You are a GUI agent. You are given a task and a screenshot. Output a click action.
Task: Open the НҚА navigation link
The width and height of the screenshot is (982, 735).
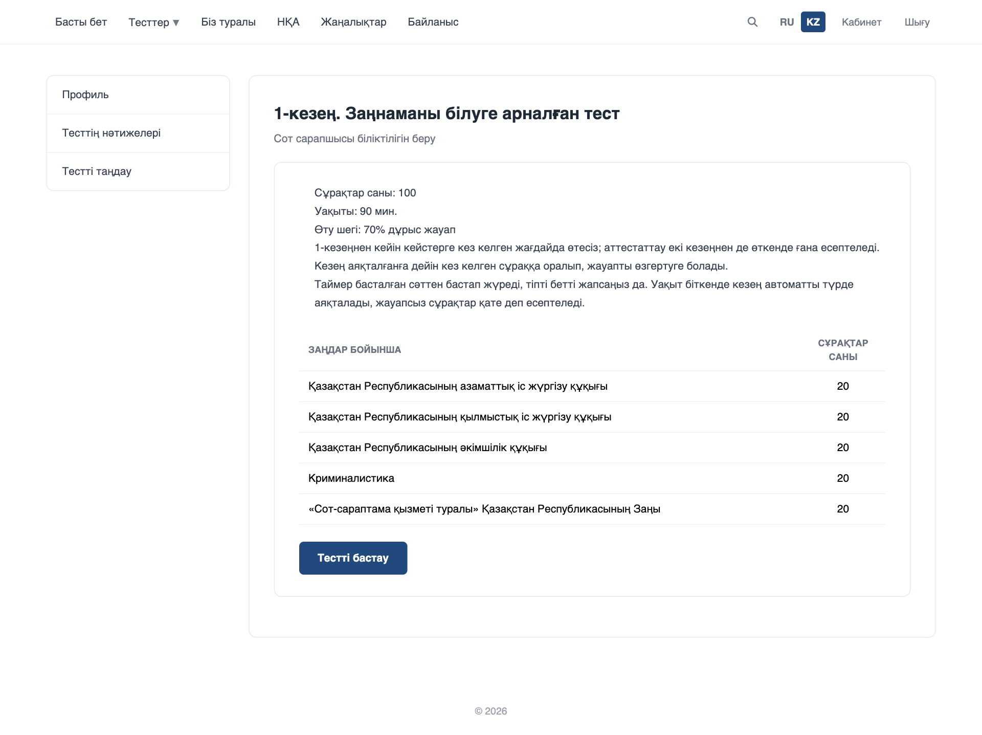(x=288, y=22)
